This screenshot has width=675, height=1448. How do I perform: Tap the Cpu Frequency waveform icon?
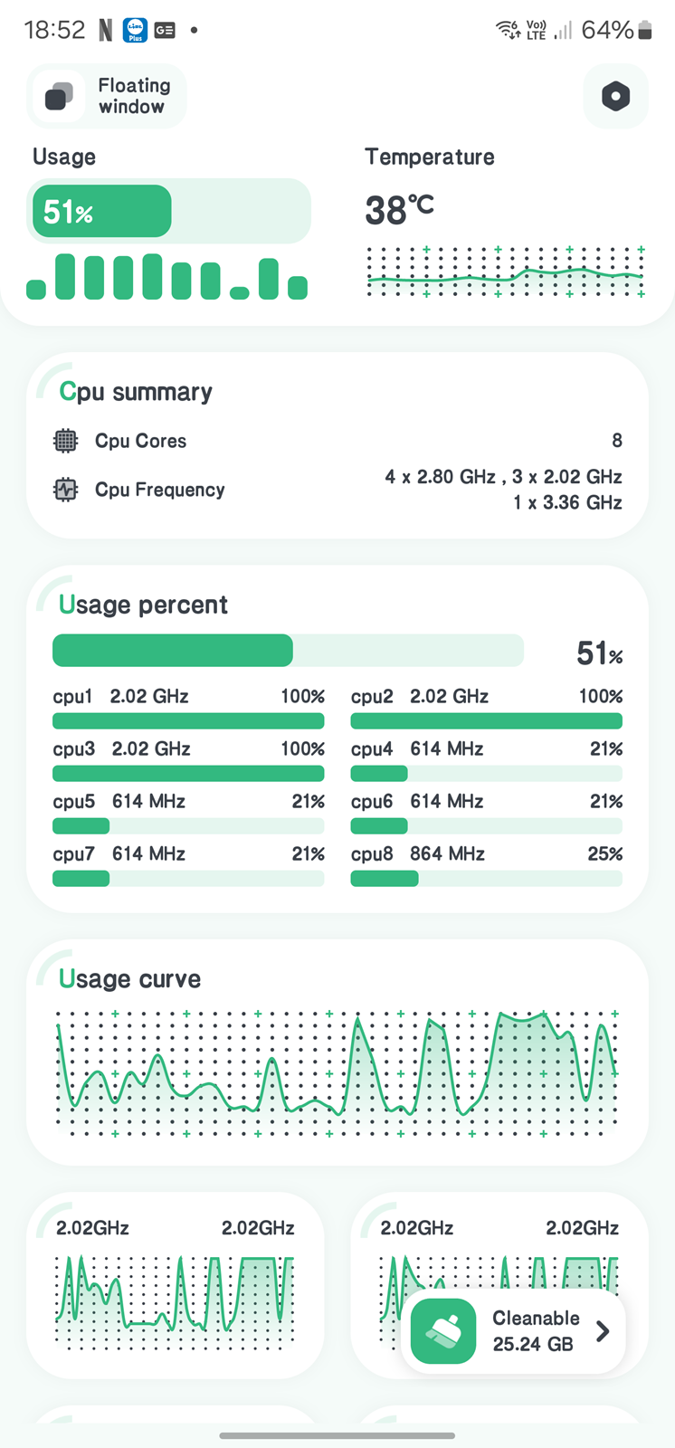[66, 490]
